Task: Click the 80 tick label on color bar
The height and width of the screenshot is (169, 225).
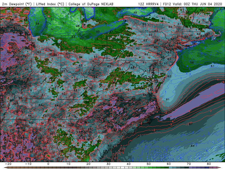Action: (209, 164)
